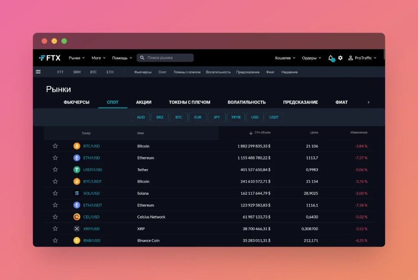Filter markets by USDT chip
This screenshot has width=418, height=280.
click(x=274, y=117)
